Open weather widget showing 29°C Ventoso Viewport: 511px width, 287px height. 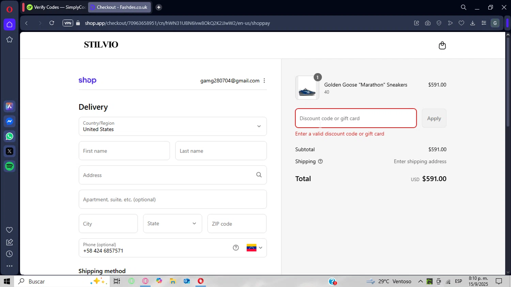(x=389, y=281)
